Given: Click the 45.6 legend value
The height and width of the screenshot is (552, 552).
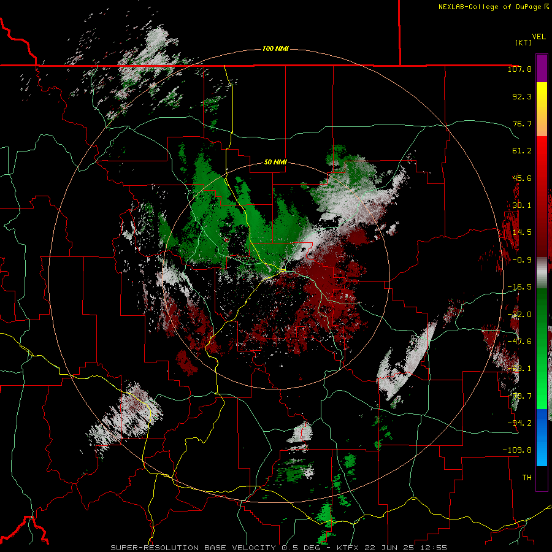Looking at the screenshot, I should point(522,178).
